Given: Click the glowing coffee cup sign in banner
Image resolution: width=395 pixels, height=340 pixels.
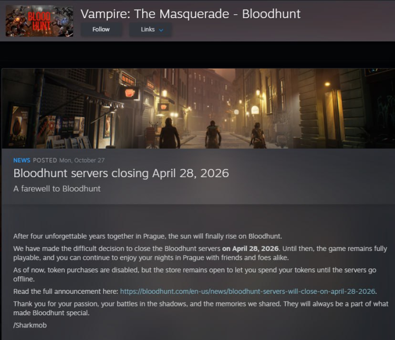Looking at the screenshot, I should [130, 93].
